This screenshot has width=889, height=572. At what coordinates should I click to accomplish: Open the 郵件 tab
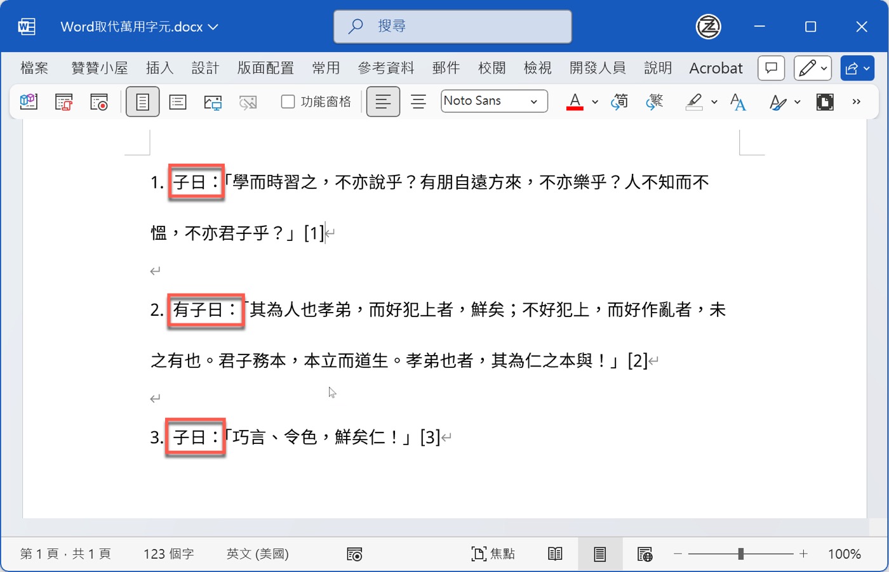[446, 68]
